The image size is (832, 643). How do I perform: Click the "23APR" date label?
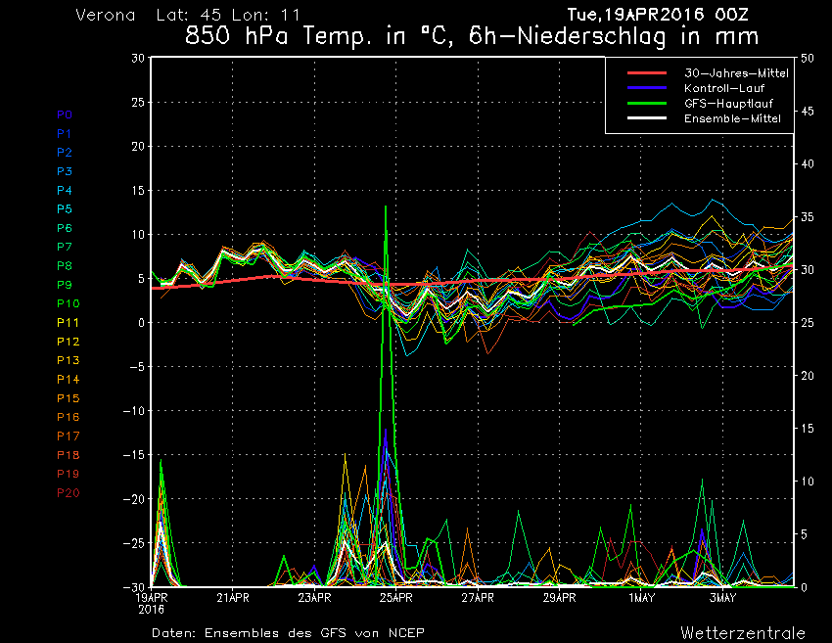pyautogui.click(x=314, y=598)
